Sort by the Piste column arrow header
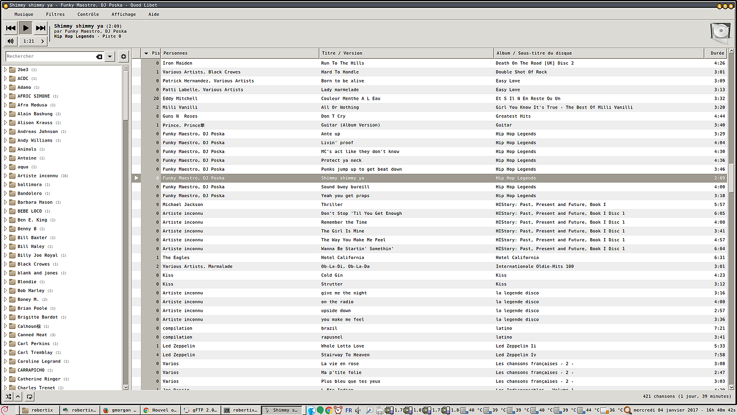 (151, 53)
